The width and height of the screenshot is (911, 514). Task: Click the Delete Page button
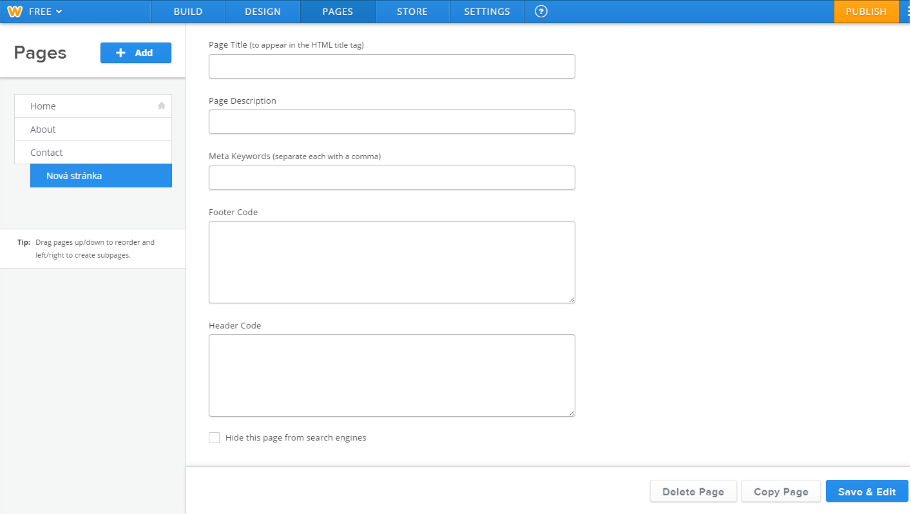click(693, 491)
